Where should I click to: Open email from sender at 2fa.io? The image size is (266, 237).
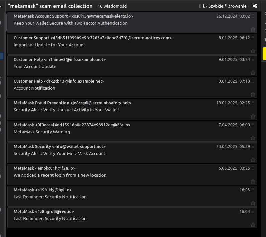(132, 131)
